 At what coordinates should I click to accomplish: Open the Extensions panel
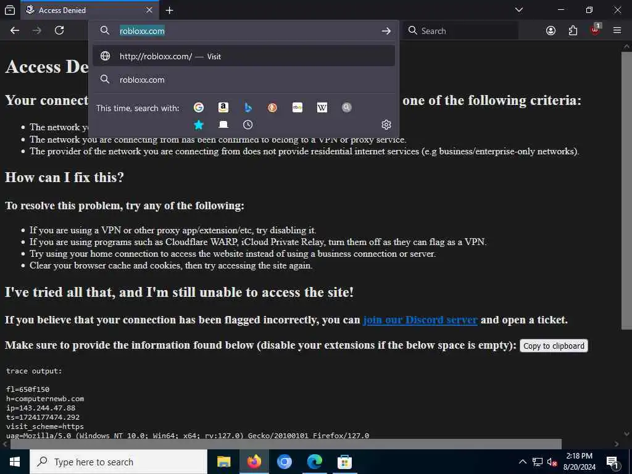pos(573,31)
